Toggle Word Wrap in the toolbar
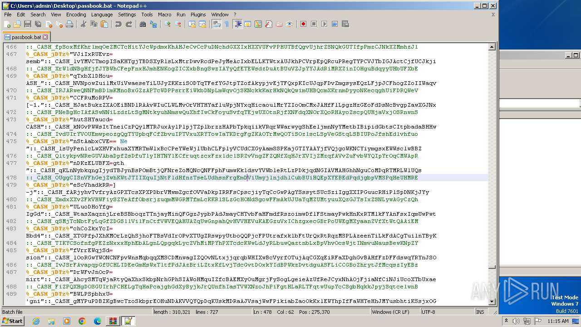Viewport: 581px width, 327px height. pyautogui.click(x=217, y=24)
